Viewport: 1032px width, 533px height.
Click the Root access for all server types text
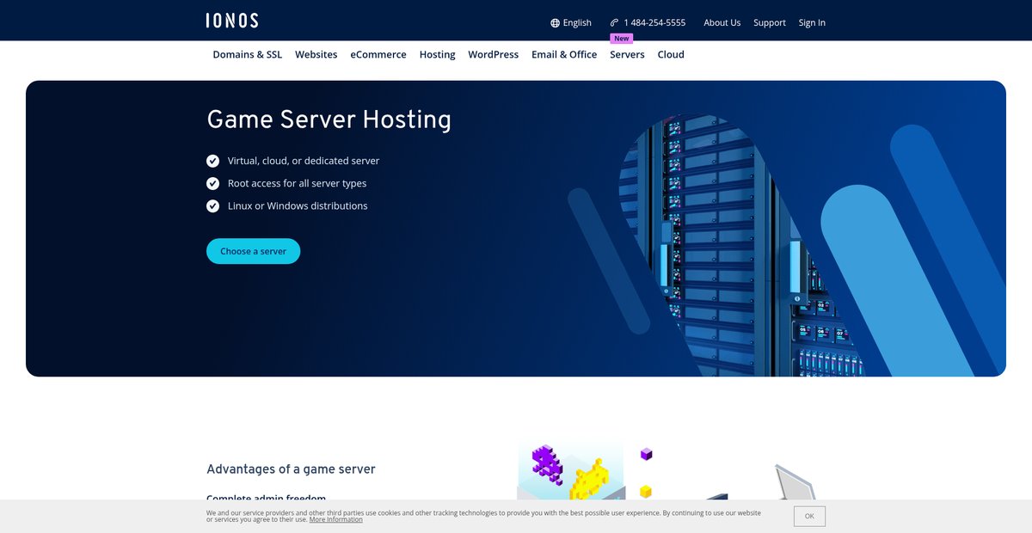coord(297,183)
